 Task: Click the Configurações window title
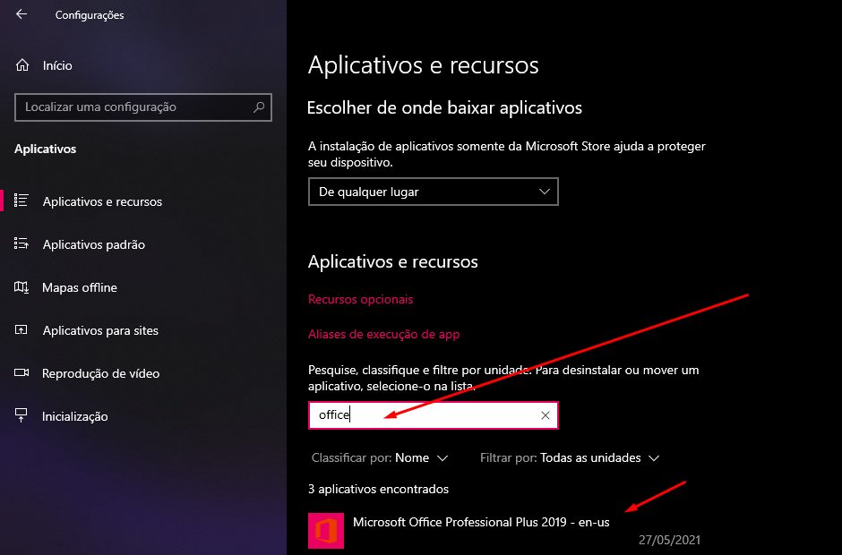coord(90,15)
